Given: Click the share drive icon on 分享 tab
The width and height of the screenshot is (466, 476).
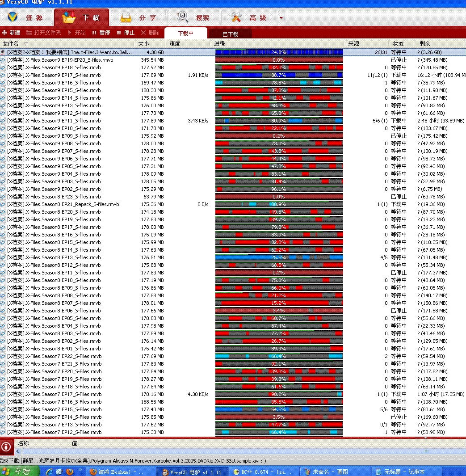Looking at the screenshot, I should [126, 17].
